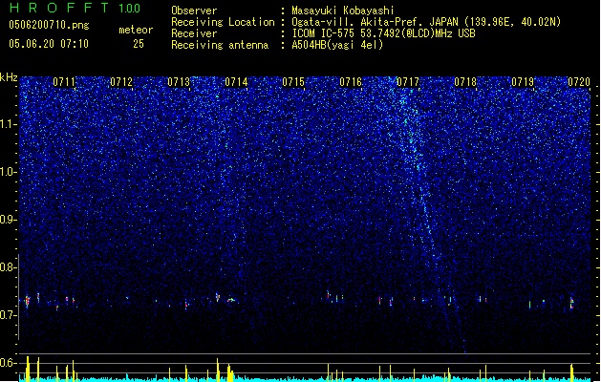601x382 pixels.
Task: Click the ICOM IC-575 53.7492 MHz USB text
Action: pyautogui.click(x=383, y=33)
